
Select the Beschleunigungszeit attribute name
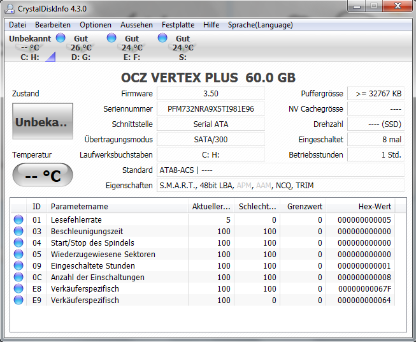point(87,231)
